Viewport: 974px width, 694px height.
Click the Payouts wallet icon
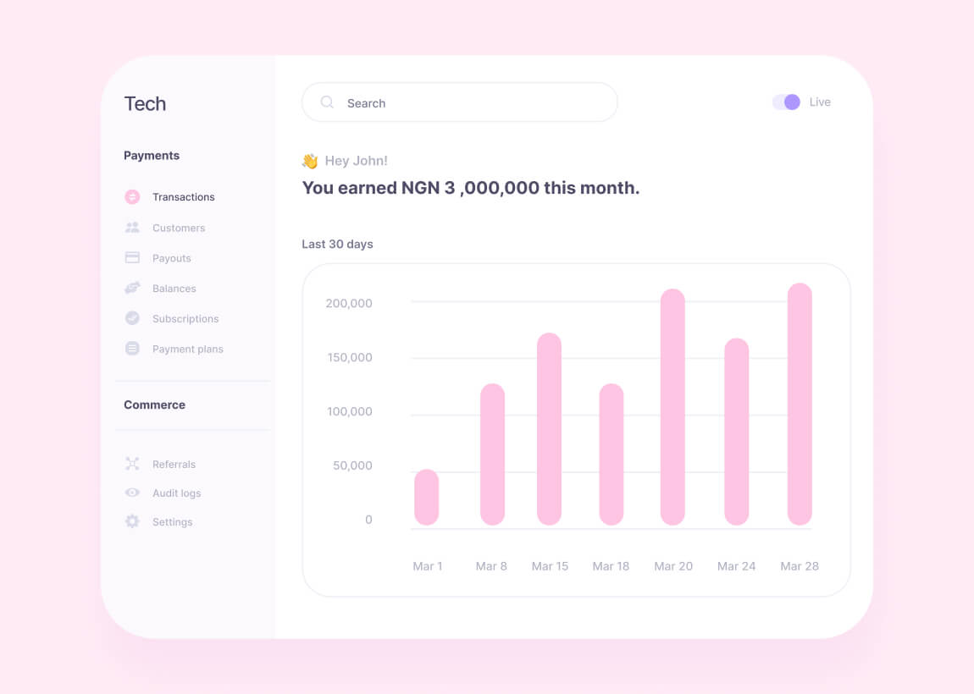[x=132, y=257]
